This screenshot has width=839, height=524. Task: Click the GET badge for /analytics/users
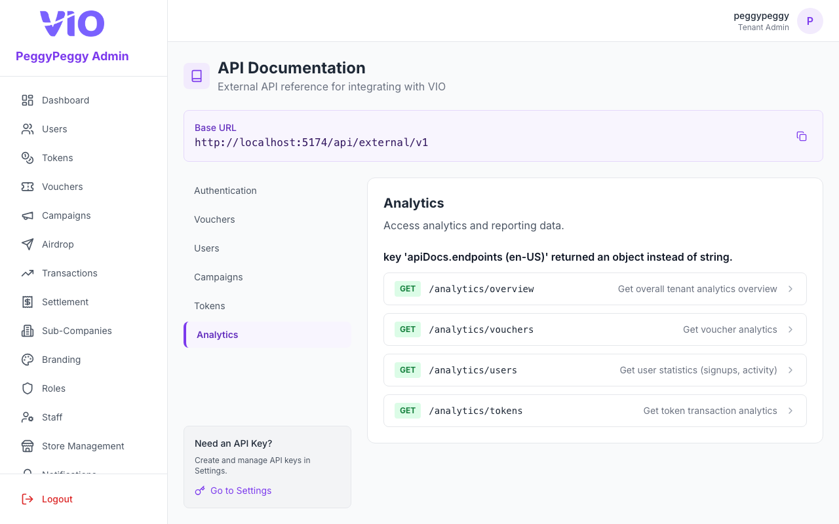pos(408,370)
